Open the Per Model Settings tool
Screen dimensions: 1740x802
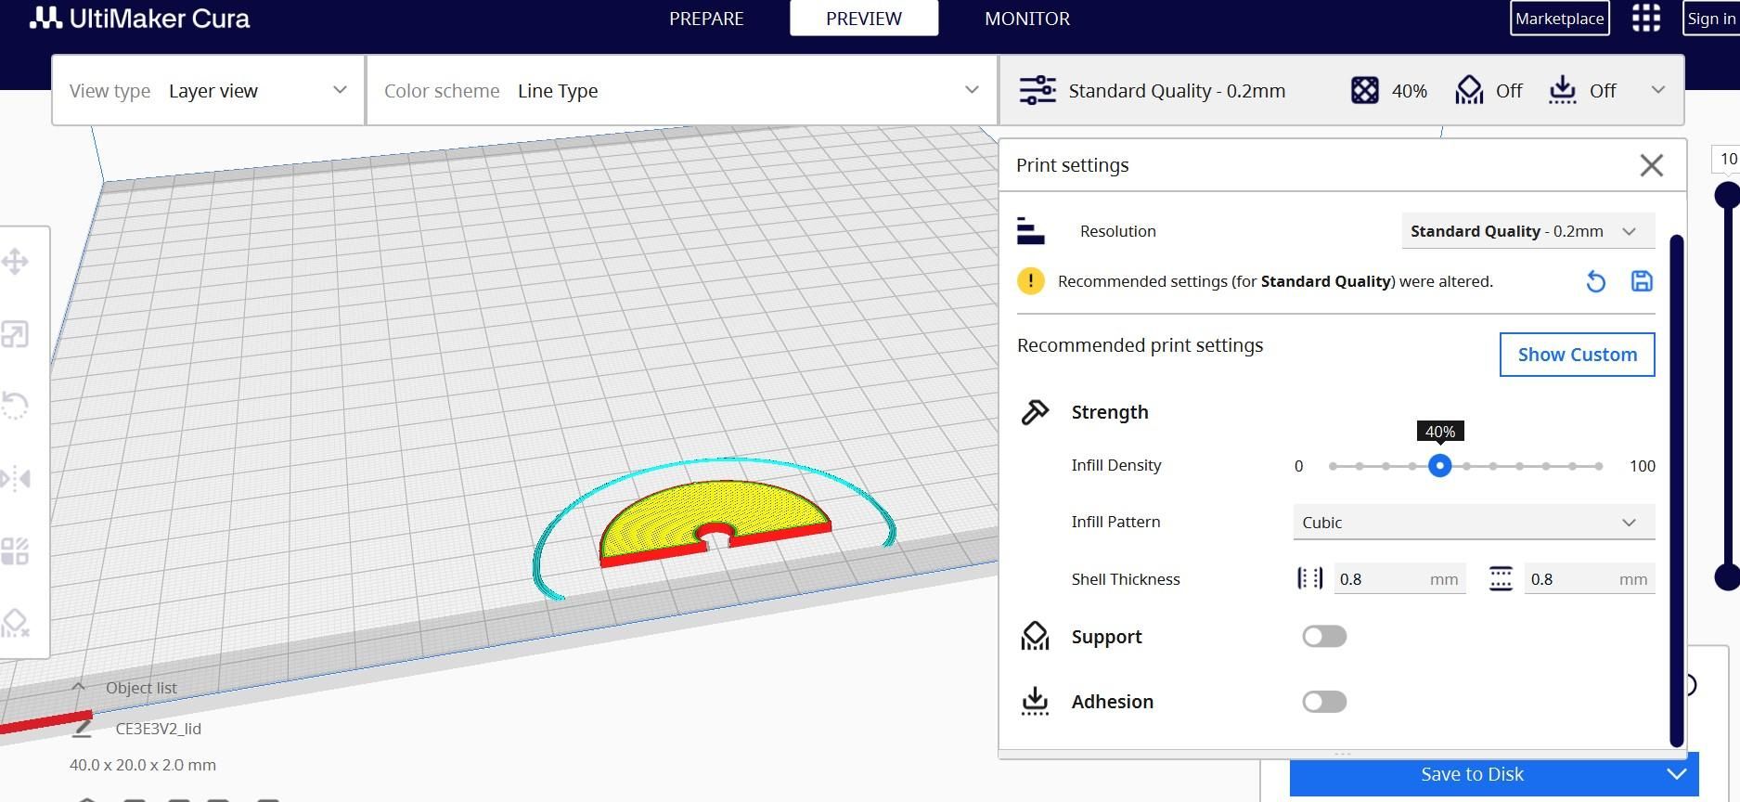click(x=15, y=550)
